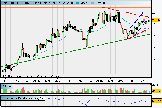Click 'Selección del período: Semanal' text
162x108 pixels.
tap(43, 76)
